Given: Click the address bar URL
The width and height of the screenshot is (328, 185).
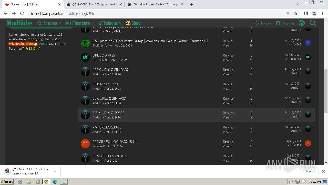Looking at the screenshot, I should (x=65, y=14).
